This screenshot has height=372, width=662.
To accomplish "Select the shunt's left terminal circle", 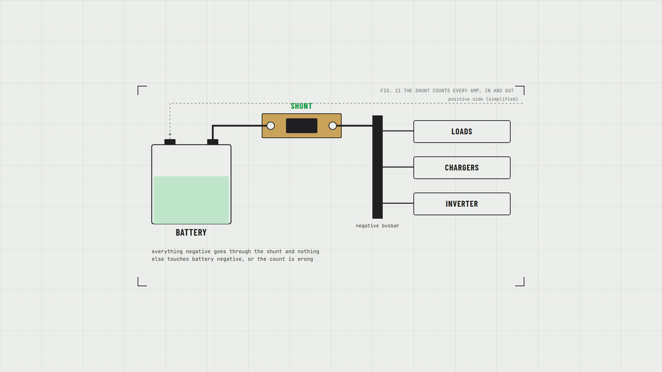I will (271, 126).
